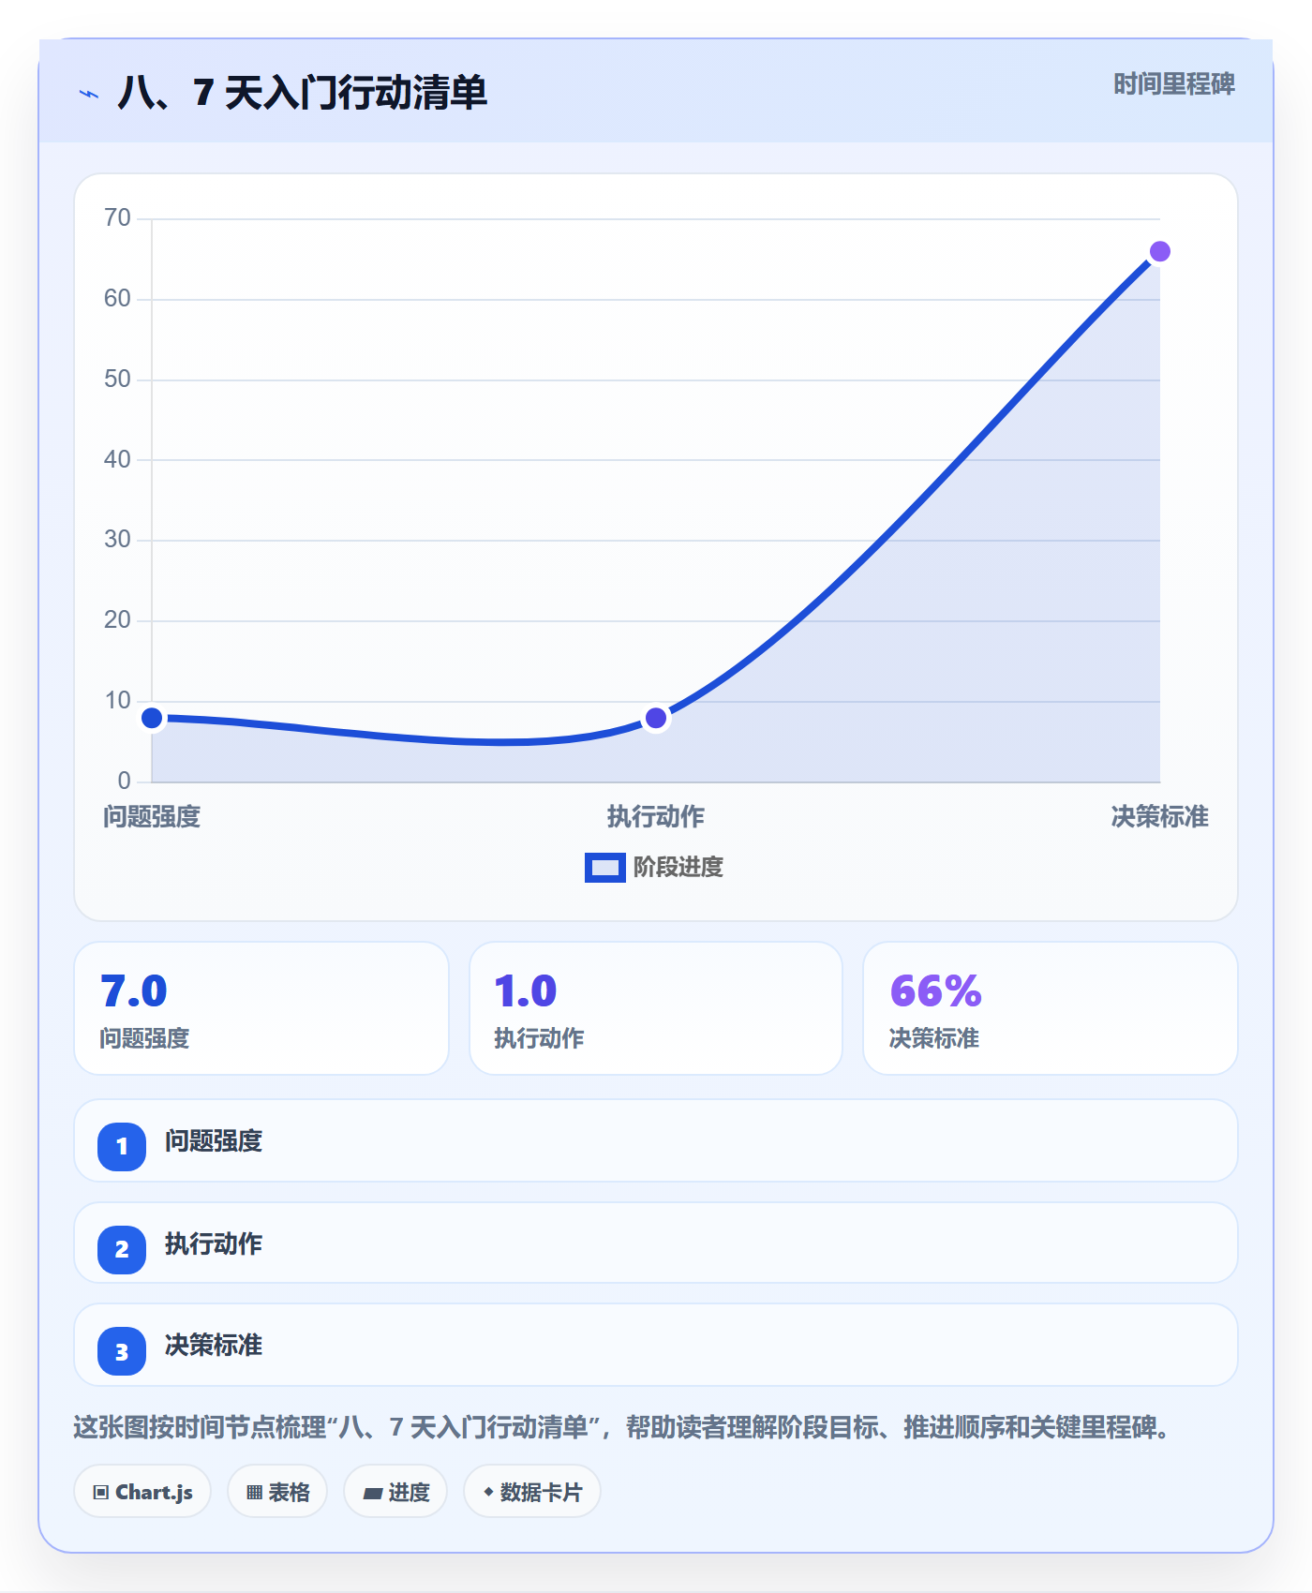This screenshot has width=1312, height=1593.
Task: Click the description sentence starting 这张图按时间节点
Action: (x=623, y=1428)
